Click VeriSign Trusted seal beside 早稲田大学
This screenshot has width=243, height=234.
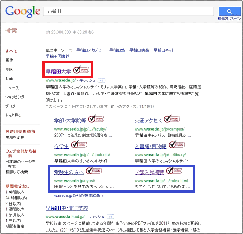(81, 70)
